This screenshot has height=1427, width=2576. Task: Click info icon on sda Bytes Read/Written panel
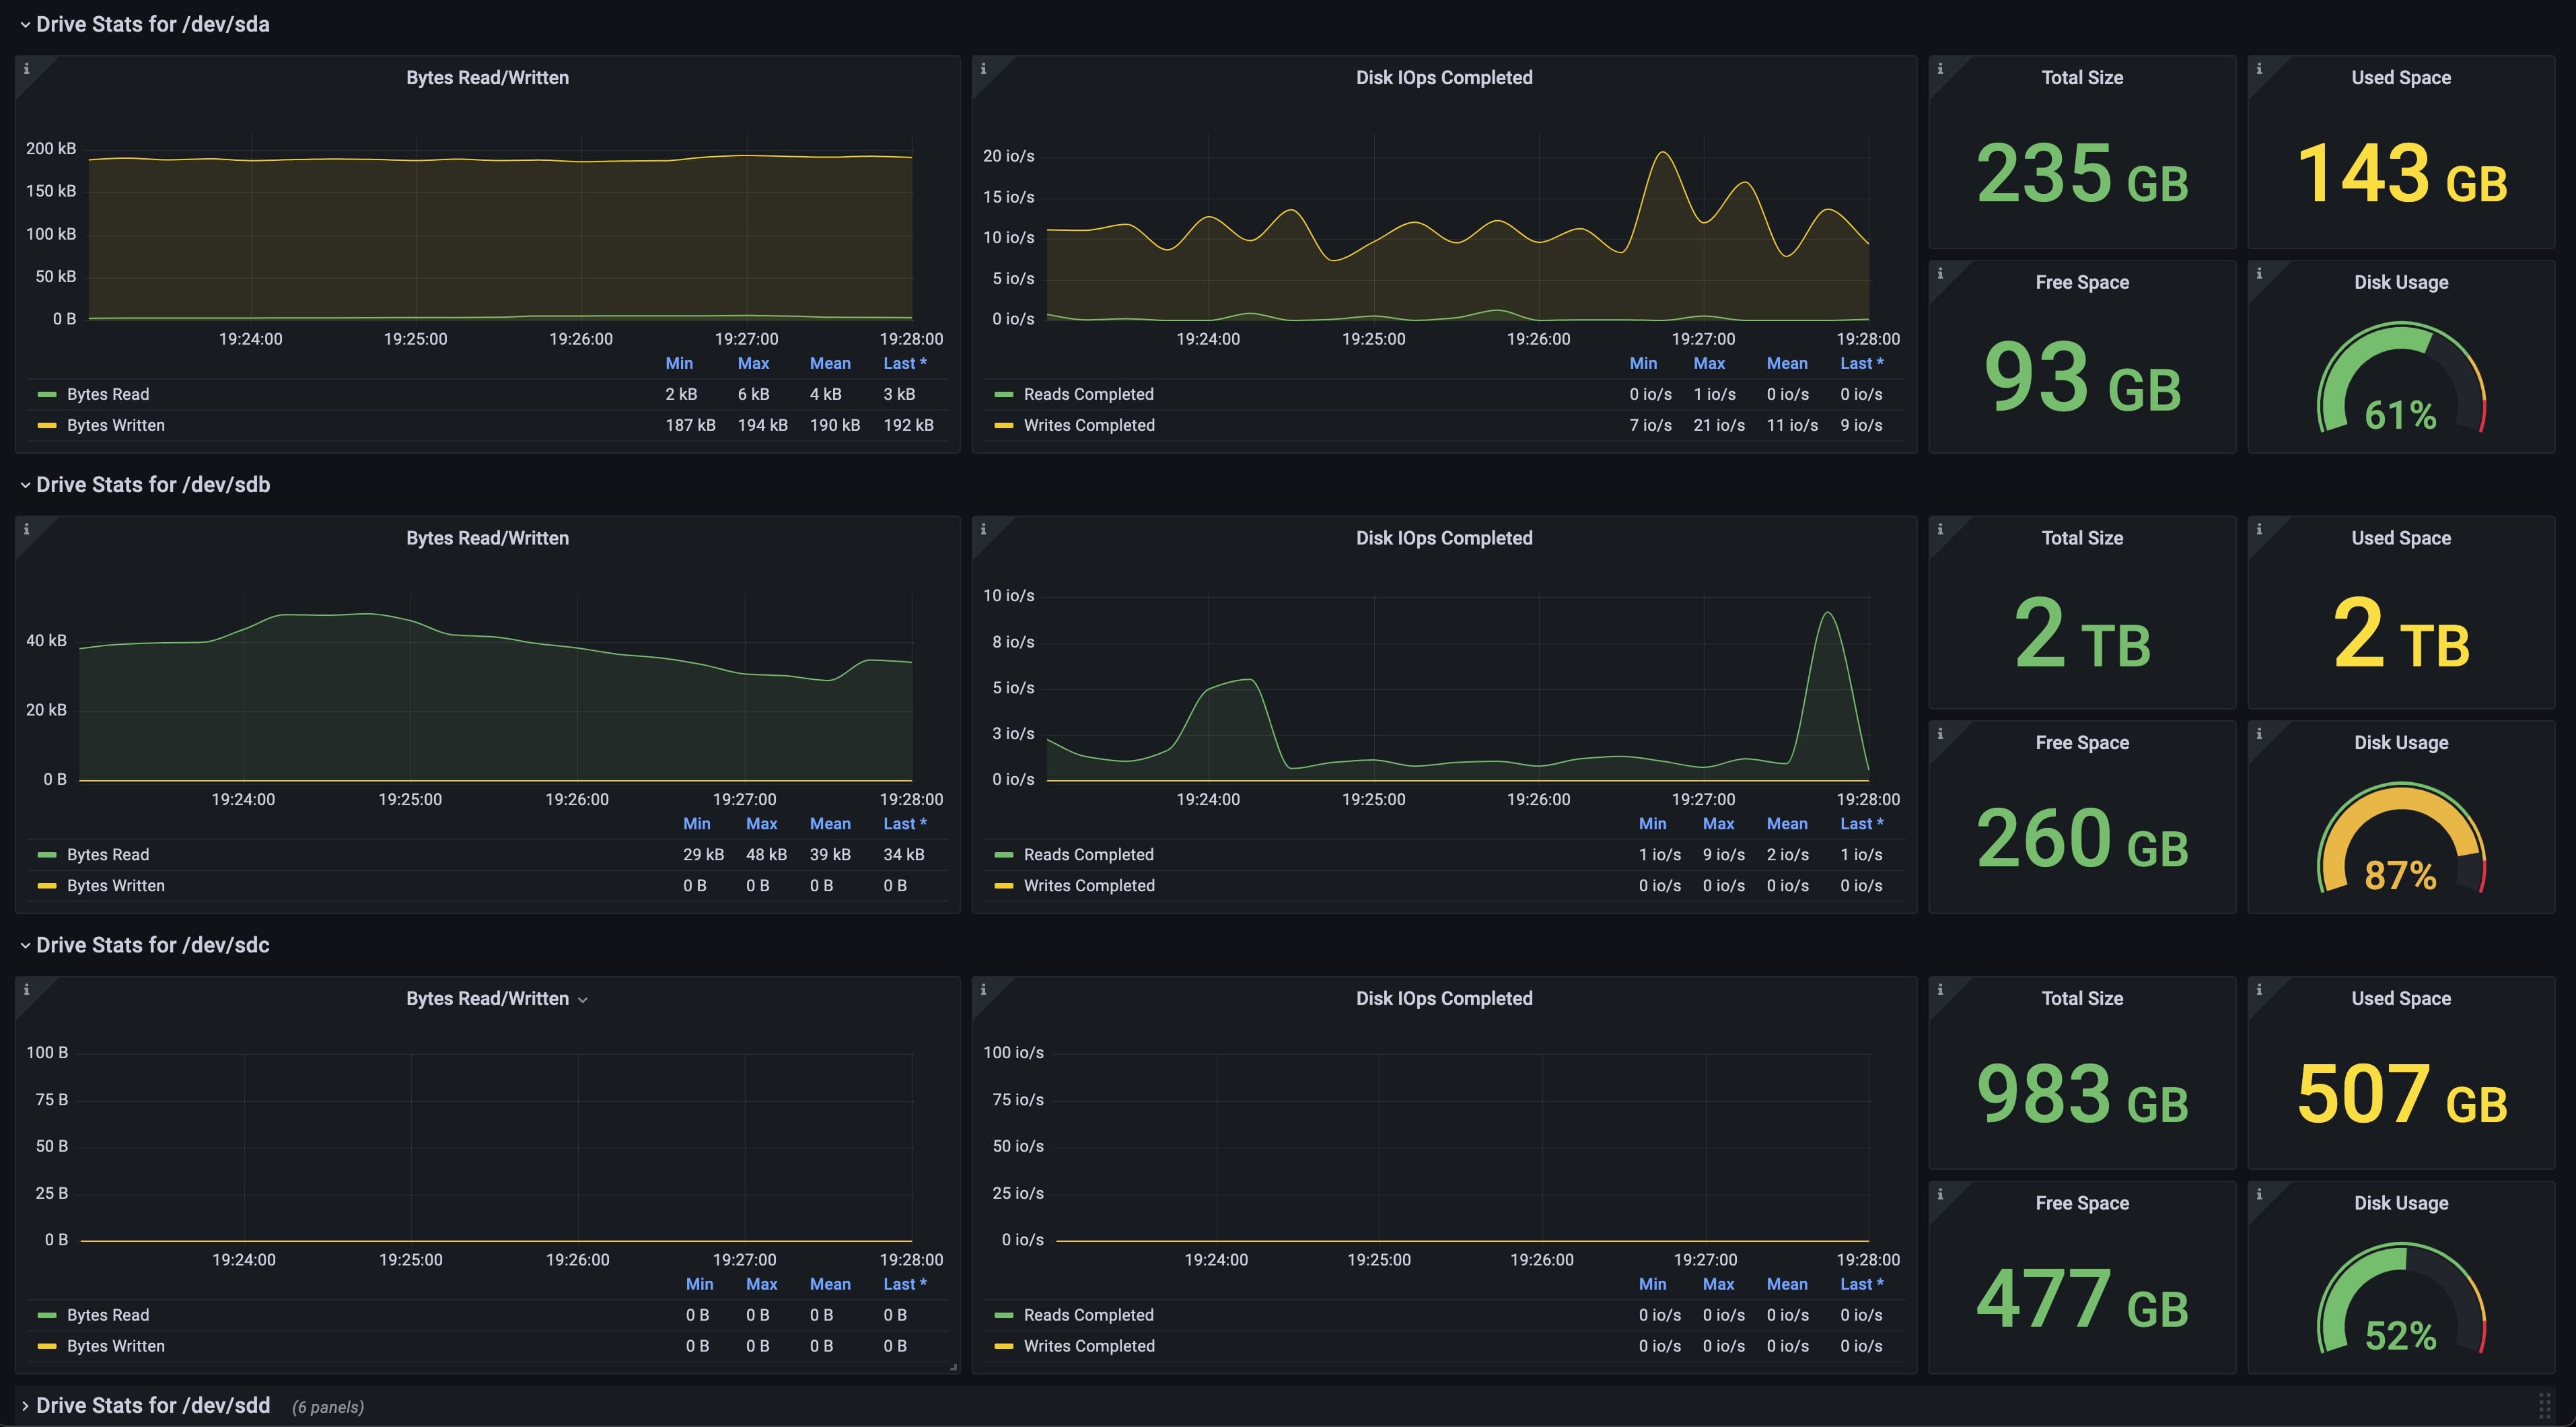click(x=26, y=69)
